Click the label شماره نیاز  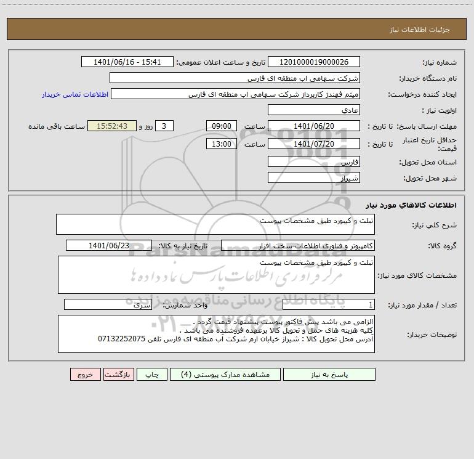point(440,63)
